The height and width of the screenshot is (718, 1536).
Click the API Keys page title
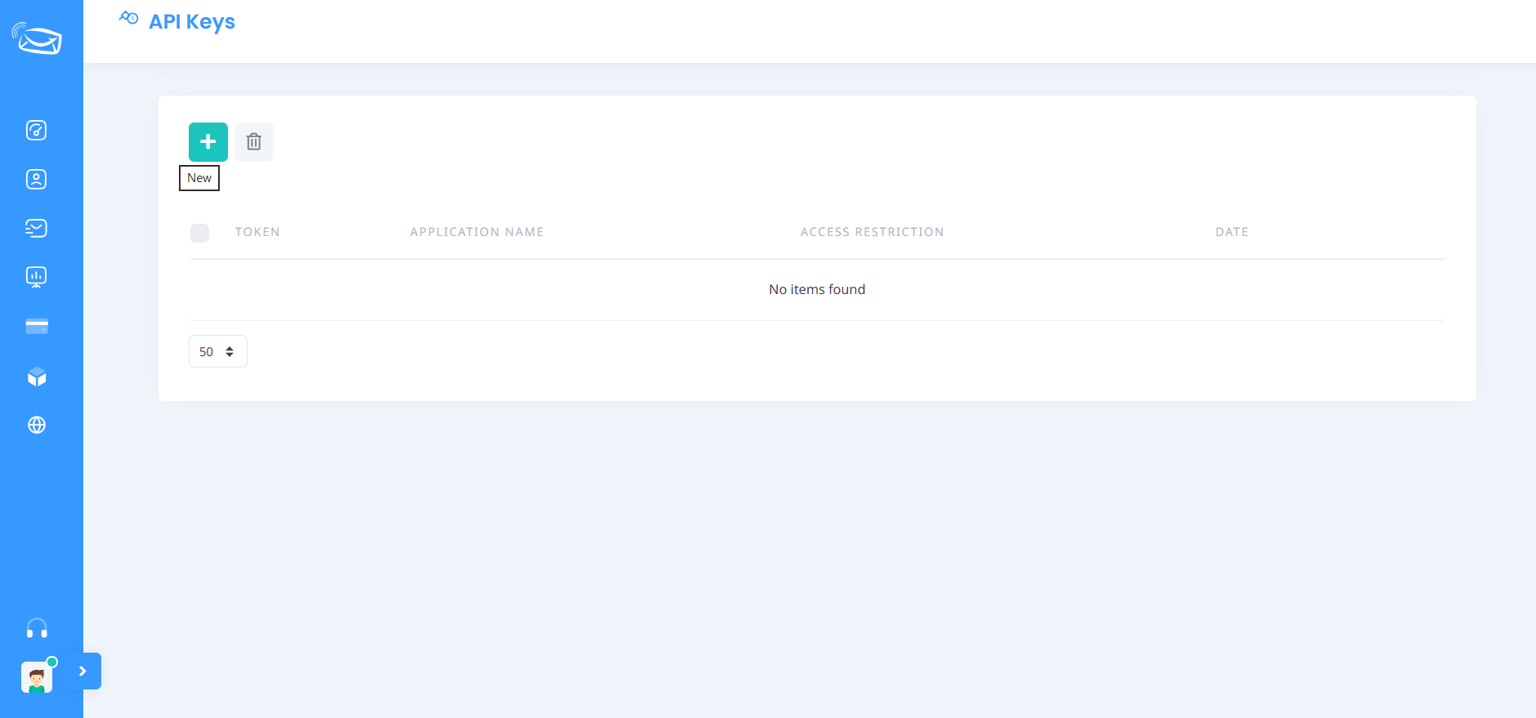pos(192,22)
